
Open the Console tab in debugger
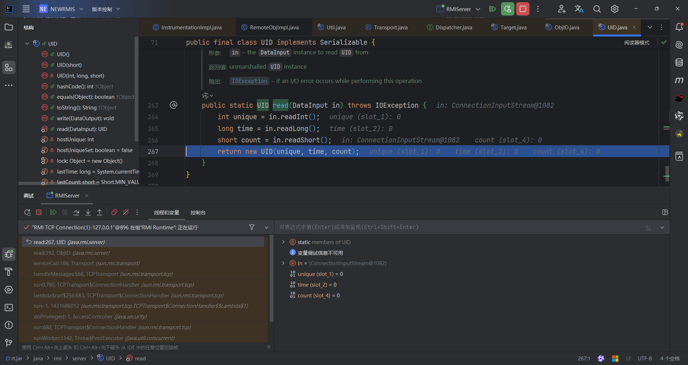click(x=198, y=213)
